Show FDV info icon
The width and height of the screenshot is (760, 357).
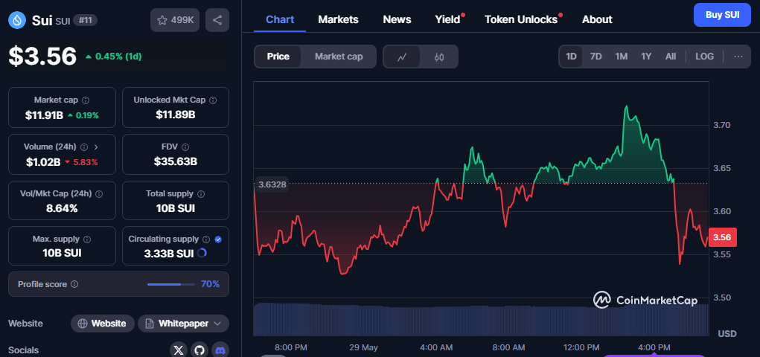click(x=185, y=147)
